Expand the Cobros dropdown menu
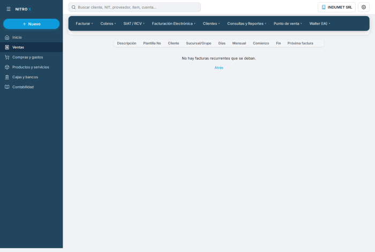Screen dimensions: 375x252 (108, 24)
